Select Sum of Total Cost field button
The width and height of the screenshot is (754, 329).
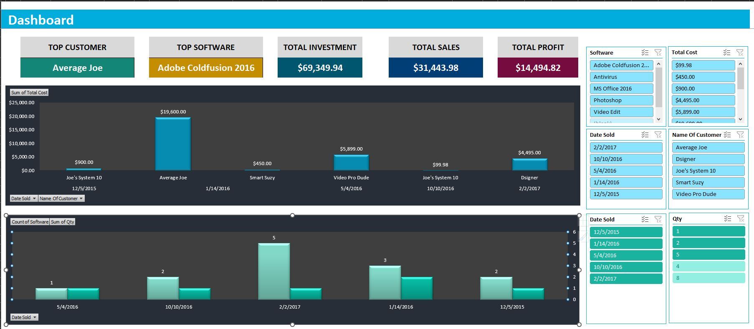point(29,93)
